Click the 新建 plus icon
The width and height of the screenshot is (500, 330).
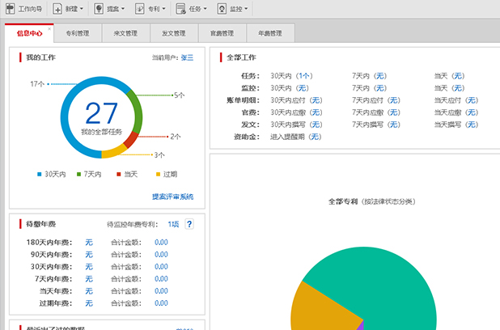click(x=57, y=9)
